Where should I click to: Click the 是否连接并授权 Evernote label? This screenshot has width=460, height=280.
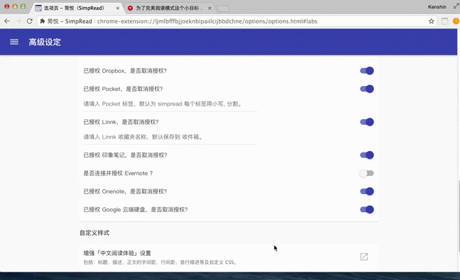[x=118, y=173]
